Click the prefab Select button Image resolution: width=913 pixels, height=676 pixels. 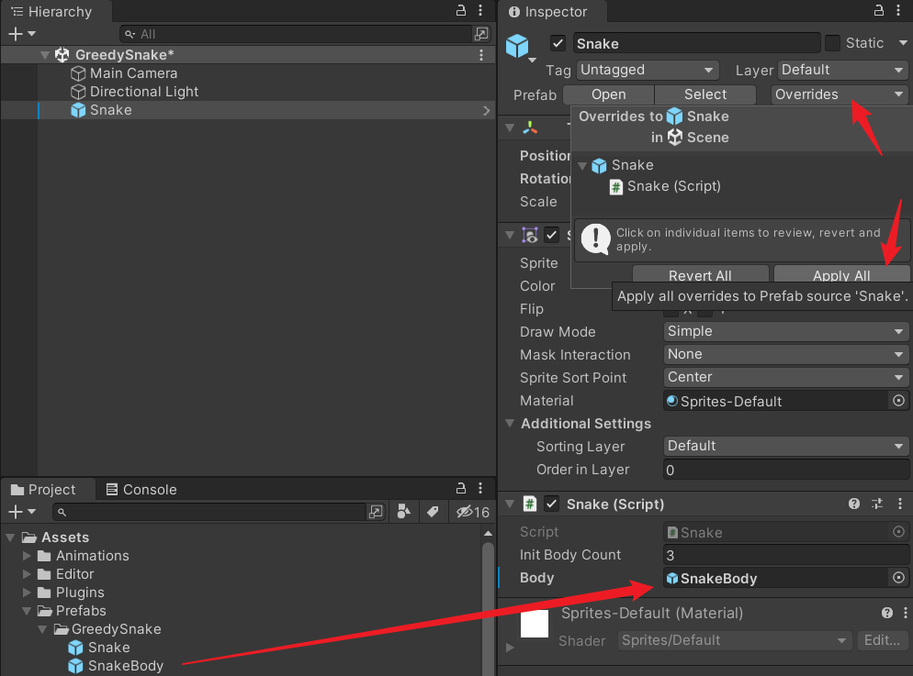(705, 94)
